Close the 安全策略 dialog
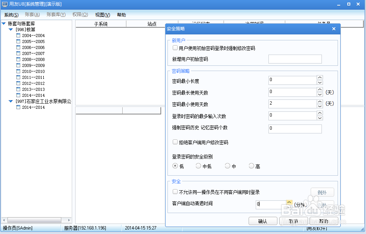366x234 pixels. pyautogui.click(x=334, y=29)
